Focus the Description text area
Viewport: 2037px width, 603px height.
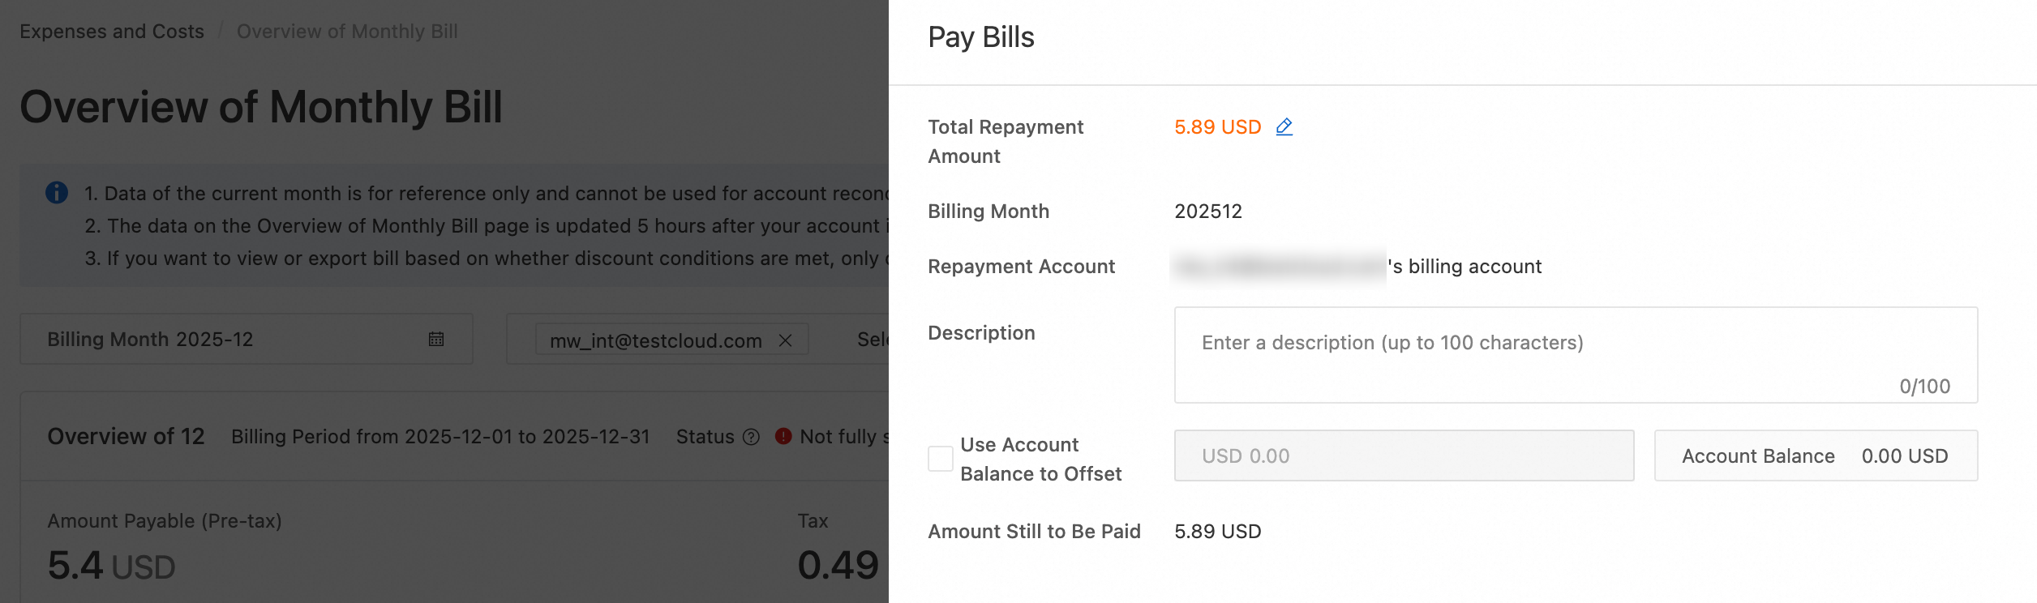[1575, 355]
